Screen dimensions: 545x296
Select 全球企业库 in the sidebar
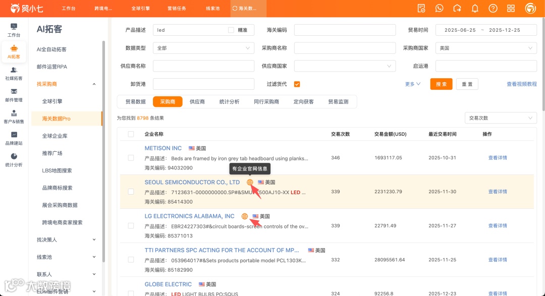(x=54, y=136)
